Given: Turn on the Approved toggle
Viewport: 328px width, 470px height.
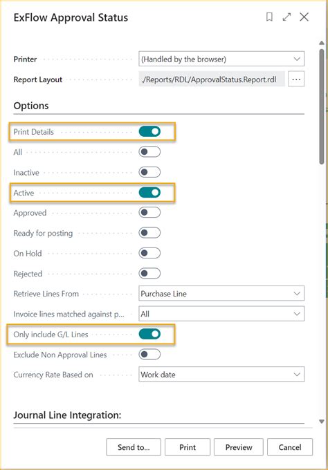Looking at the screenshot, I should tap(149, 213).
